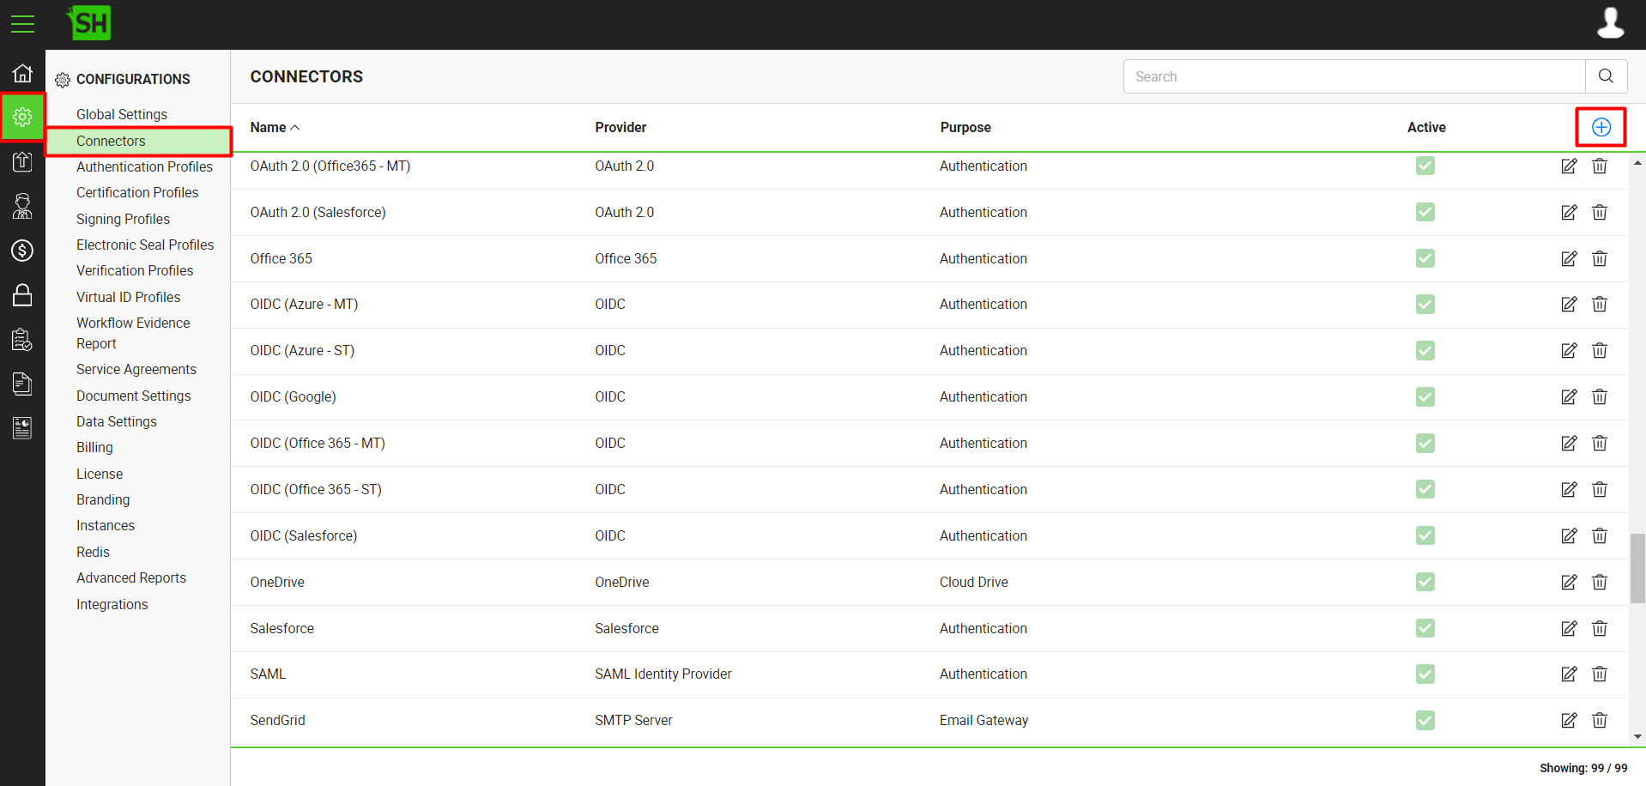Viewport: 1646px width, 786px height.
Task: Open the hamburger menu
Action: click(22, 24)
